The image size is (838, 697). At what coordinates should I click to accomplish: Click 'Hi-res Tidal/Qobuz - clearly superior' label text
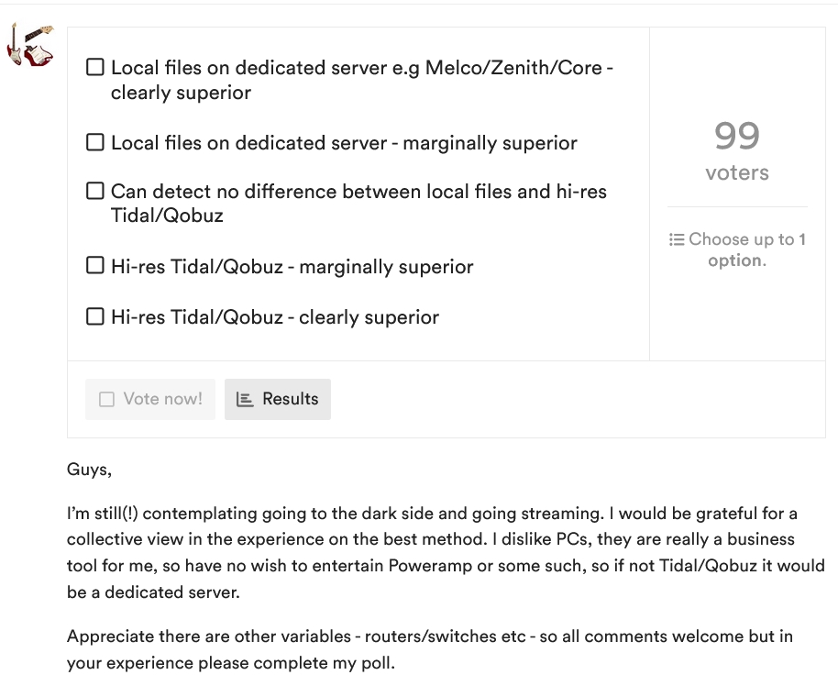pos(275,317)
